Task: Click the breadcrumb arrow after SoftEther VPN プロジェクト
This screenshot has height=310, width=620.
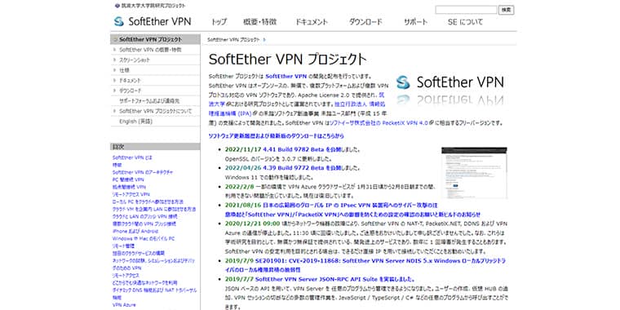Action: 264,39
